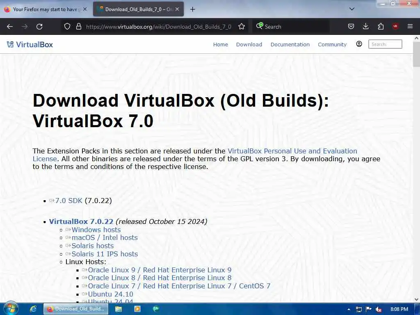This screenshot has width=420, height=315.
Task: Click the taskbar clock showing 8:08 PM
Action: (399, 309)
